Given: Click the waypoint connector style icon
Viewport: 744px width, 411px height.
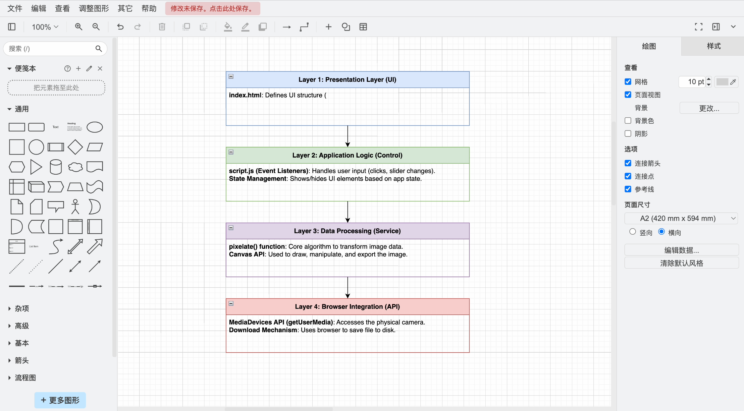Looking at the screenshot, I should [304, 27].
